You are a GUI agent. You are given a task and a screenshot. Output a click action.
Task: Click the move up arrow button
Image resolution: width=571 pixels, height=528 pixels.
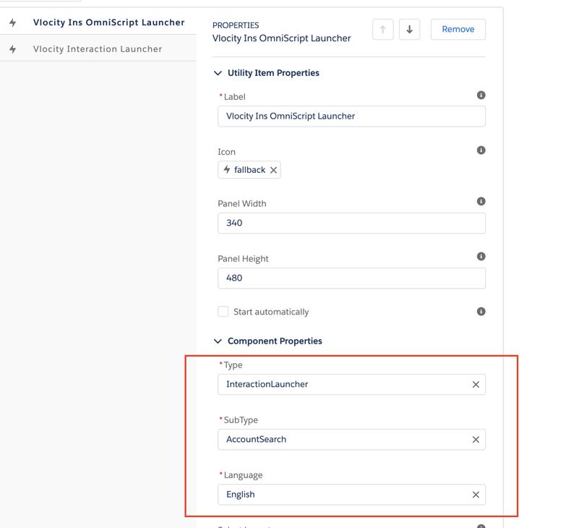coord(383,30)
